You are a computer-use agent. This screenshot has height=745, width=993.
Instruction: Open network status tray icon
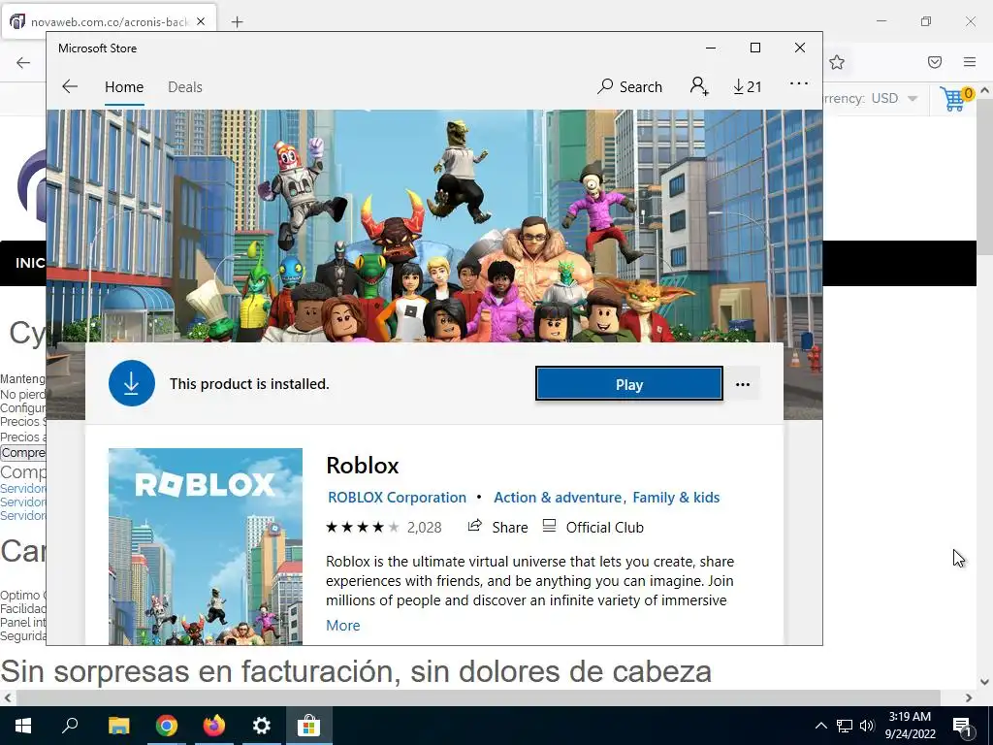coord(845,726)
